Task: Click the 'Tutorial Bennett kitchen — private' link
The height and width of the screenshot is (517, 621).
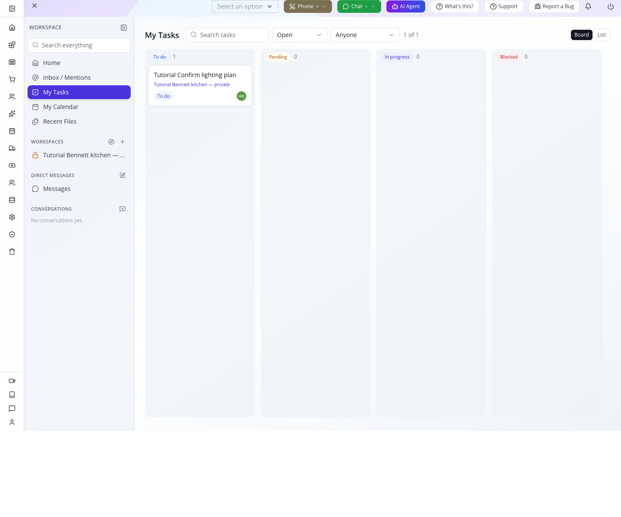Action: 192,84
